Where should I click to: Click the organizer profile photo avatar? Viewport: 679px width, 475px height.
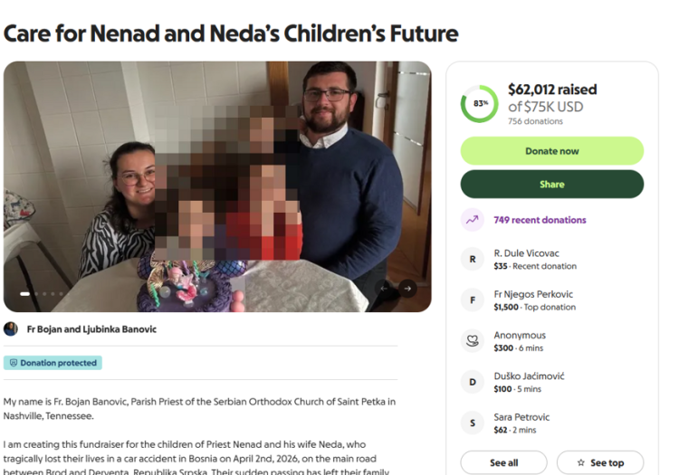click(x=11, y=329)
